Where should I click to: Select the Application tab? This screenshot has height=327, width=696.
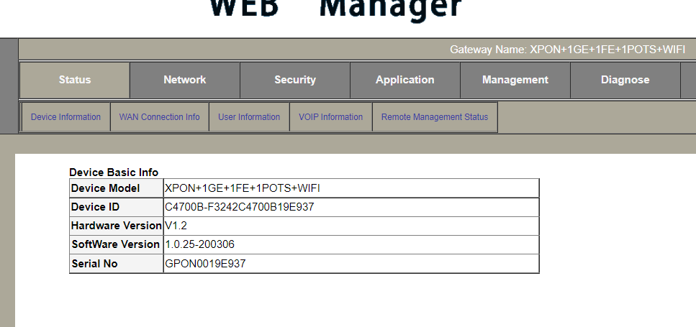pos(405,80)
